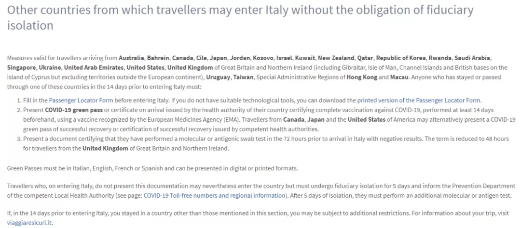
Task: Click the bold word Bahrein
Action: point(158,58)
